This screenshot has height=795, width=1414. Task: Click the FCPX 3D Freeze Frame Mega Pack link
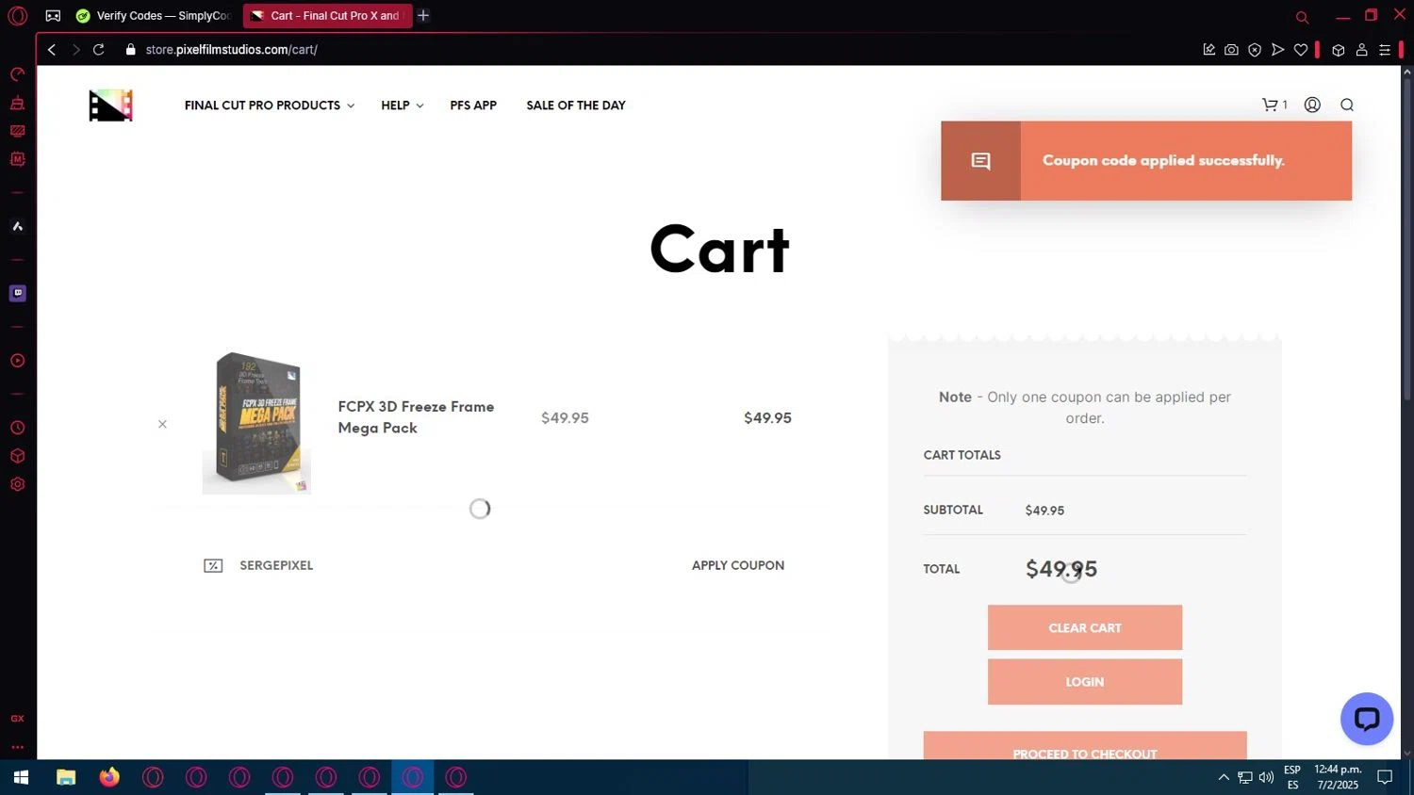[x=416, y=417]
